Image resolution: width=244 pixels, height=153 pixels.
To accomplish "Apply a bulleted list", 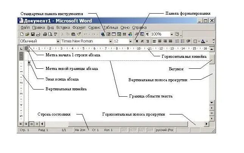I will click(183, 41).
